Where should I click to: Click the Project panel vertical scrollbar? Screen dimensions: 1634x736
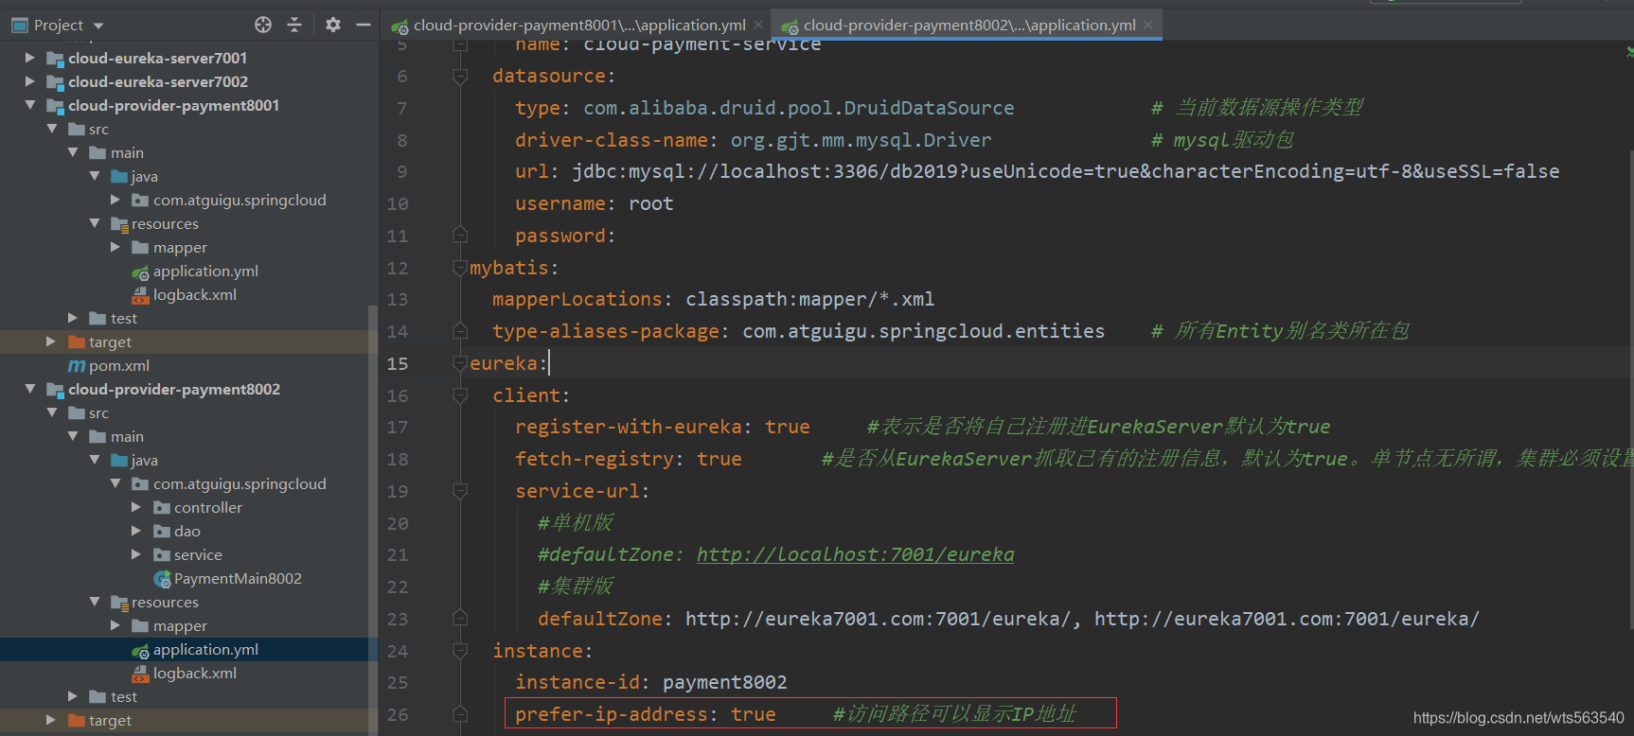coord(372,520)
